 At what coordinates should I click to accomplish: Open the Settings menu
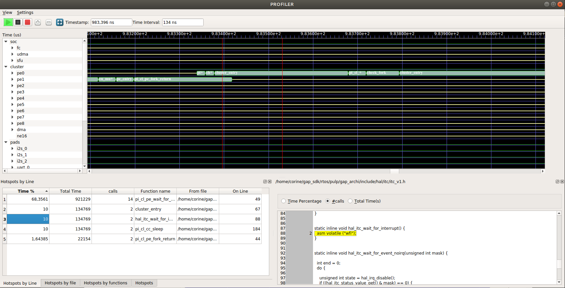[x=25, y=13]
